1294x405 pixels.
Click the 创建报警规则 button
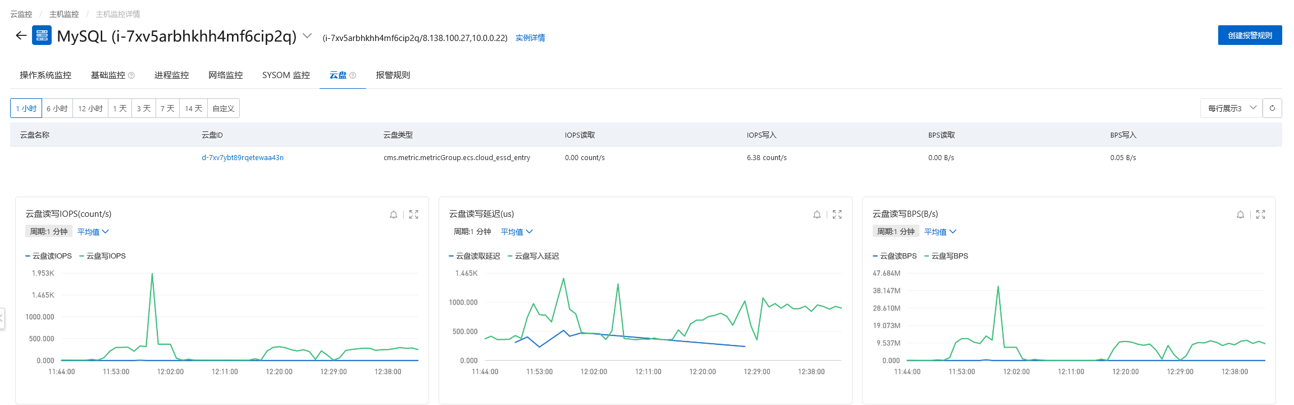(1250, 35)
